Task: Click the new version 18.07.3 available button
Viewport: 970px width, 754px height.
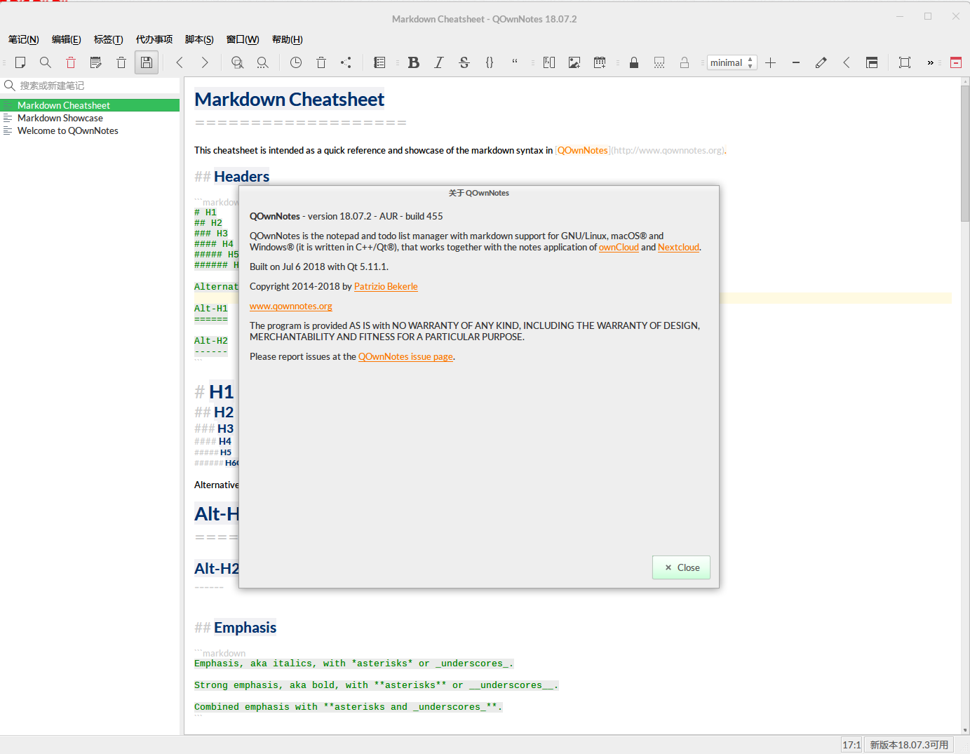Action: (909, 745)
